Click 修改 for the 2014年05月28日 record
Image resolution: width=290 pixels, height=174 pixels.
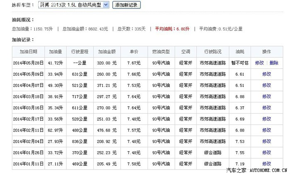click(x=260, y=63)
